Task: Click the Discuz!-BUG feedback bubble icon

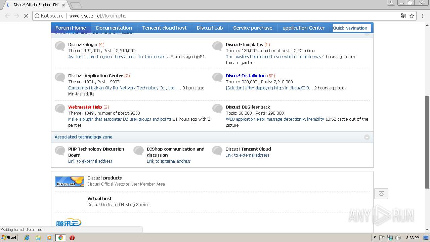Action: (217, 109)
